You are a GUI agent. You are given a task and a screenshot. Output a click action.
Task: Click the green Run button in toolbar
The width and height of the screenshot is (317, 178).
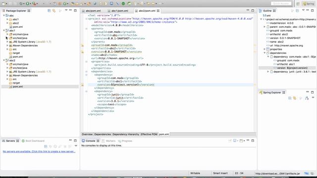click(x=28, y=3)
